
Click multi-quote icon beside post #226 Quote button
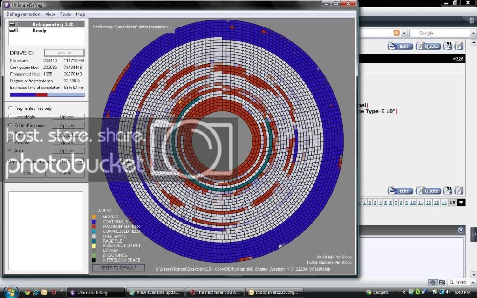(448, 46)
